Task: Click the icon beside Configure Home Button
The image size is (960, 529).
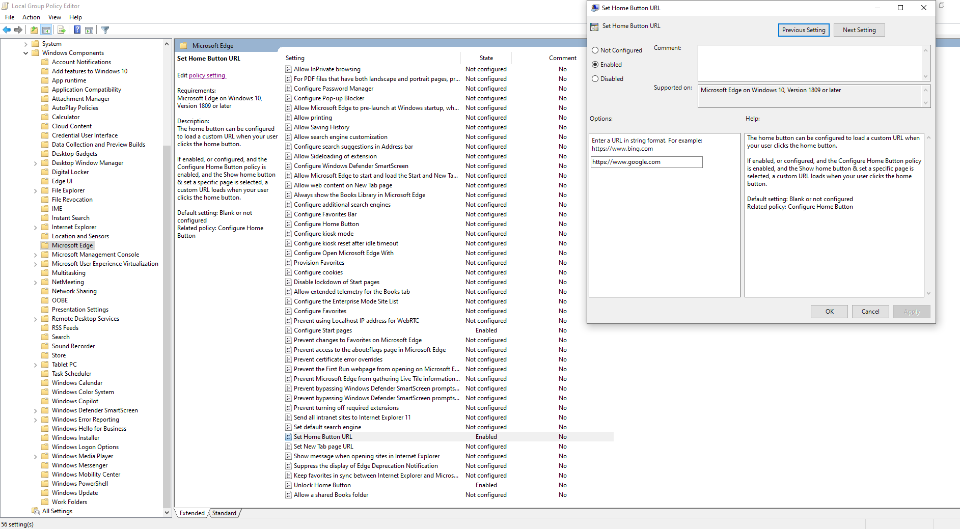Action: 289,224
